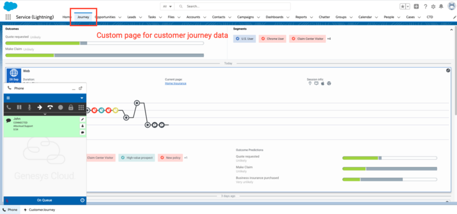Open the Genesys phone panel hamburger menu
The width and height of the screenshot is (457, 214).
(x=8, y=98)
